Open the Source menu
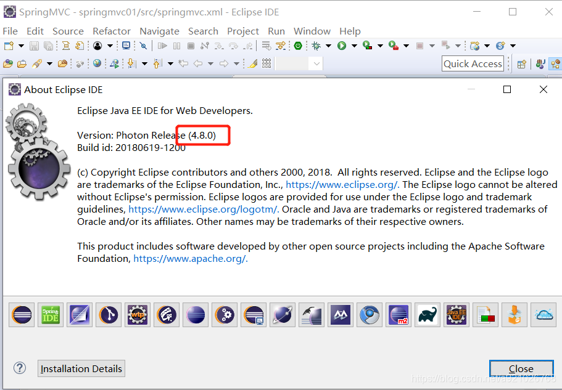 point(68,31)
